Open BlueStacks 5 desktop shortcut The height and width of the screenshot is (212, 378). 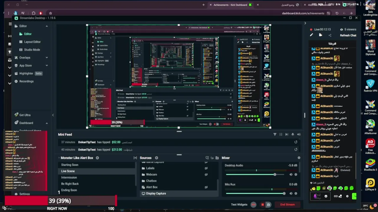pos(370,165)
